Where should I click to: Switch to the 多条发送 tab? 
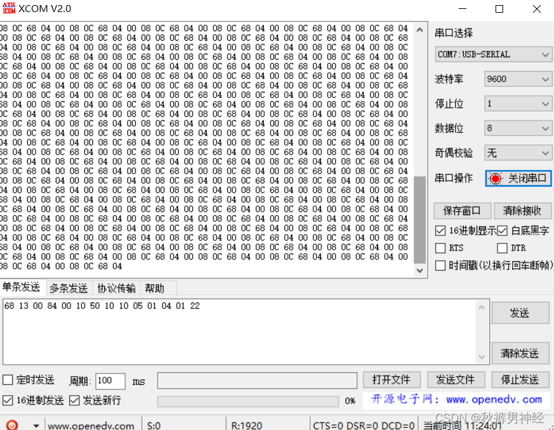point(69,287)
